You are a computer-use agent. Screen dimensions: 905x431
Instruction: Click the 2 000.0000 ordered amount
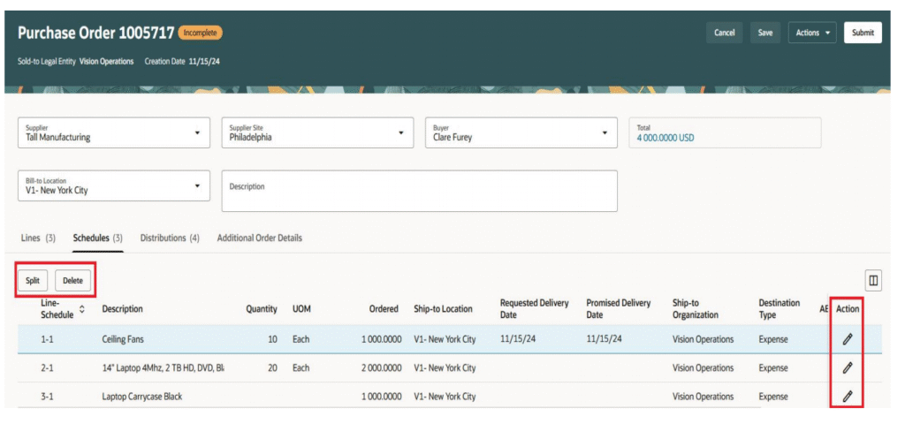pos(382,367)
